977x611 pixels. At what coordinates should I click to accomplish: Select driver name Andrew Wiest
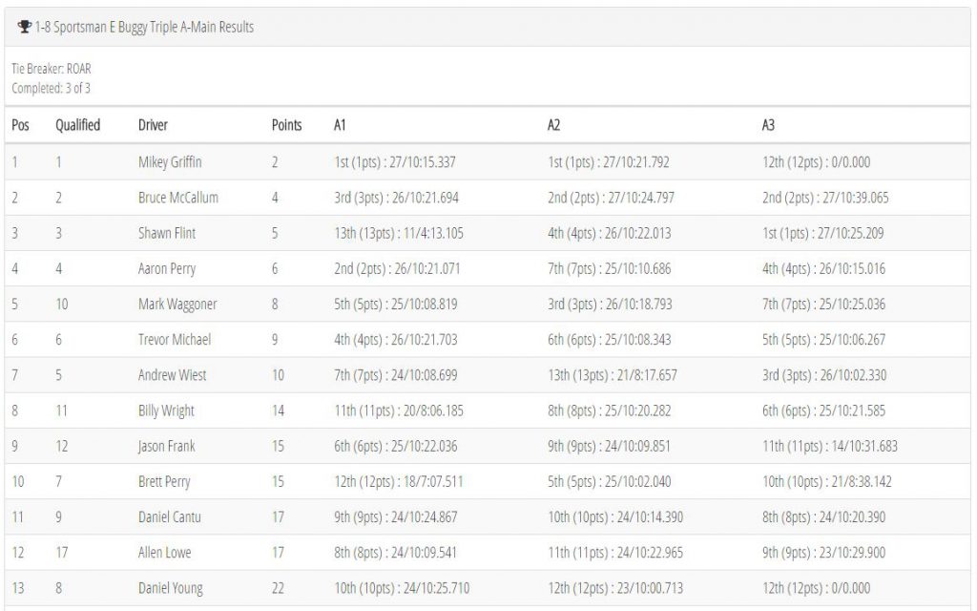click(173, 375)
